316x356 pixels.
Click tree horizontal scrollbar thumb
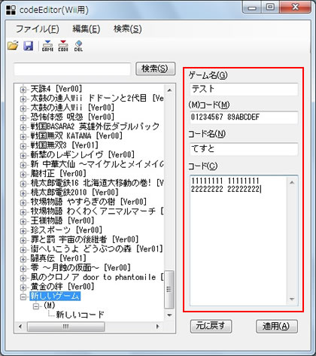(x=66, y=327)
